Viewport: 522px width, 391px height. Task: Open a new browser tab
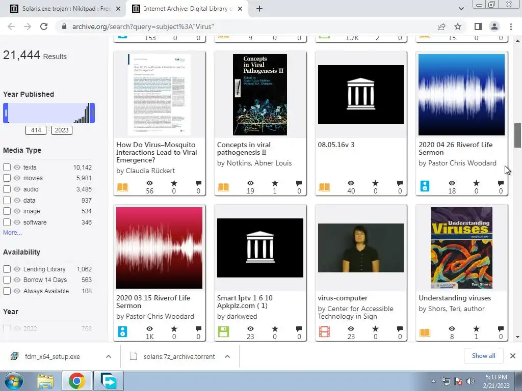[259, 9]
